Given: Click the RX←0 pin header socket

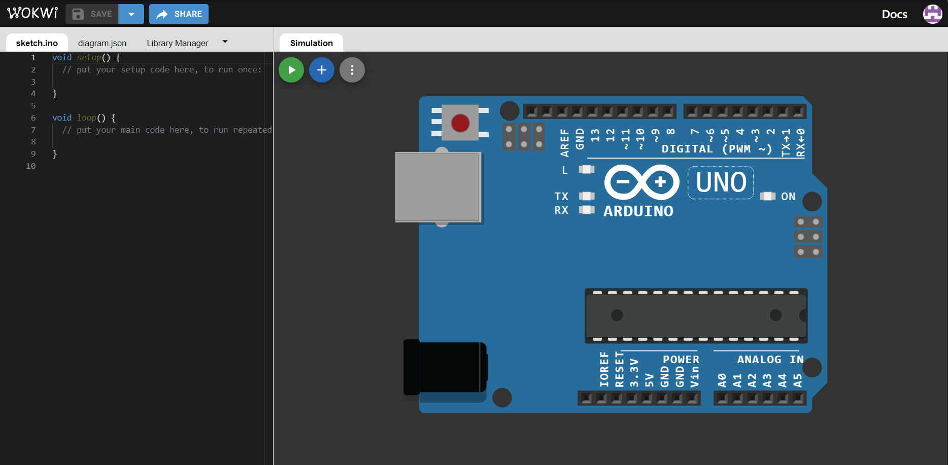Looking at the screenshot, I should pyautogui.click(x=799, y=111).
